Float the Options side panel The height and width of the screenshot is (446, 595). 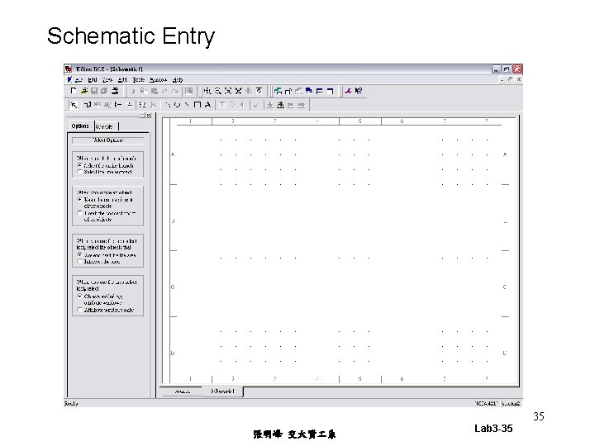coord(142,116)
